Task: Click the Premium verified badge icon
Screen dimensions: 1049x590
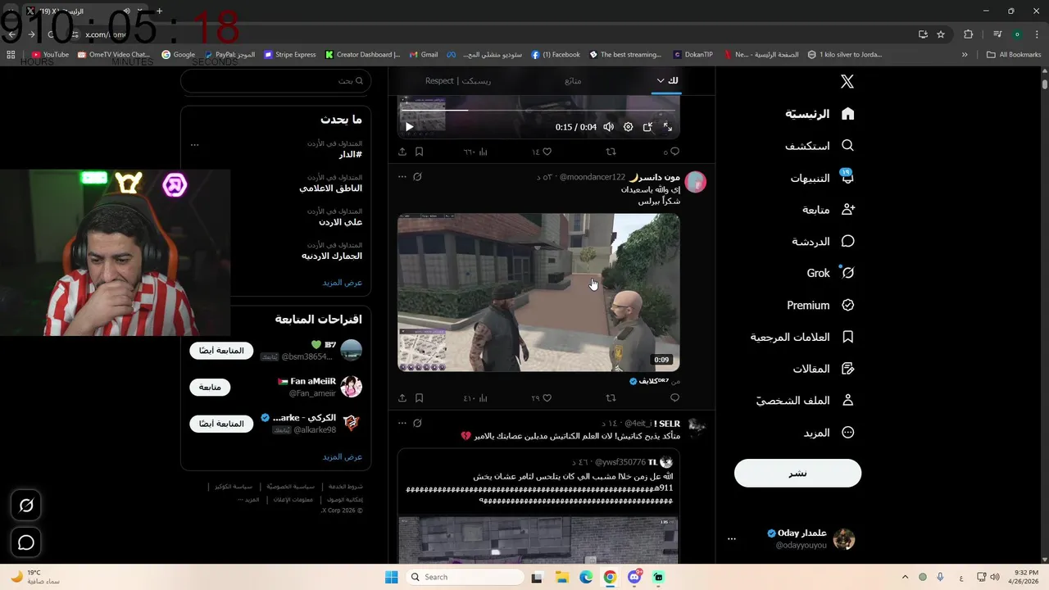Action: point(848,305)
